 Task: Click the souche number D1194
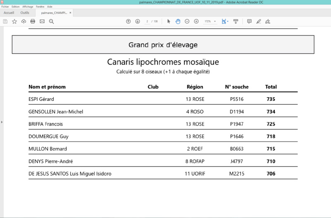pyautogui.click(x=237, y=112)
